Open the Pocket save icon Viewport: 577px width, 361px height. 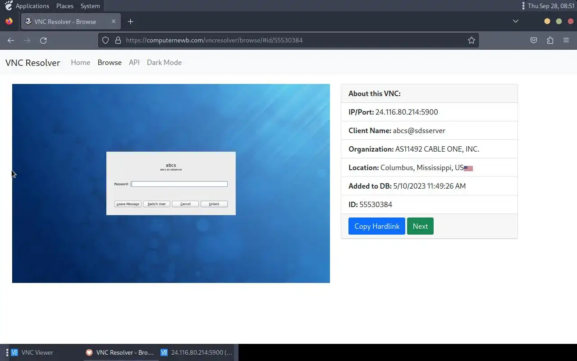(x=534, y=40)
